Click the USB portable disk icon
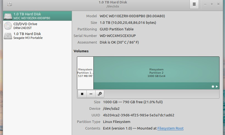 (8, 36)
